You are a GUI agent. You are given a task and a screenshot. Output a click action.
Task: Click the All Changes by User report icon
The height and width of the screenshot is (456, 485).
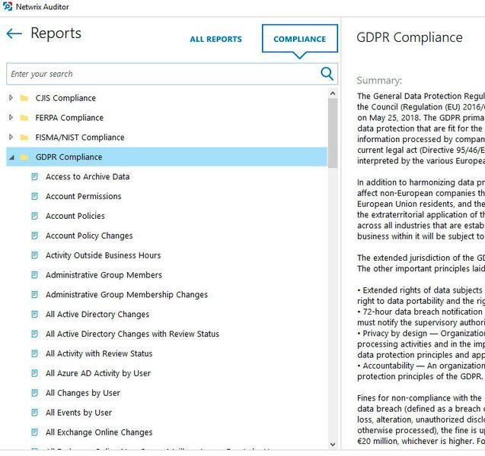(x=35, y=393)
